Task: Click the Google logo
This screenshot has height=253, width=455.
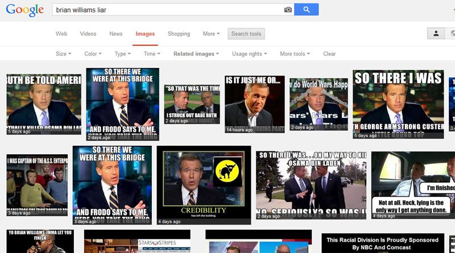Action: 25,10
